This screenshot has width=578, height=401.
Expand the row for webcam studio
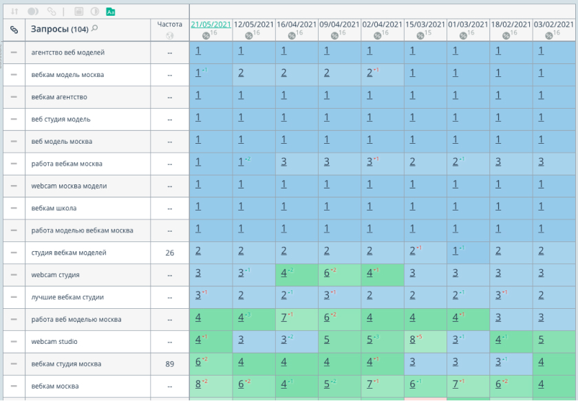pyautogui.click(x=14, y=342)
